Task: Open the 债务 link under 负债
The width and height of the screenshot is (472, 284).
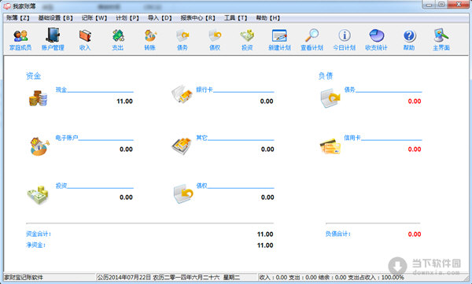Action: click(350, 90)
